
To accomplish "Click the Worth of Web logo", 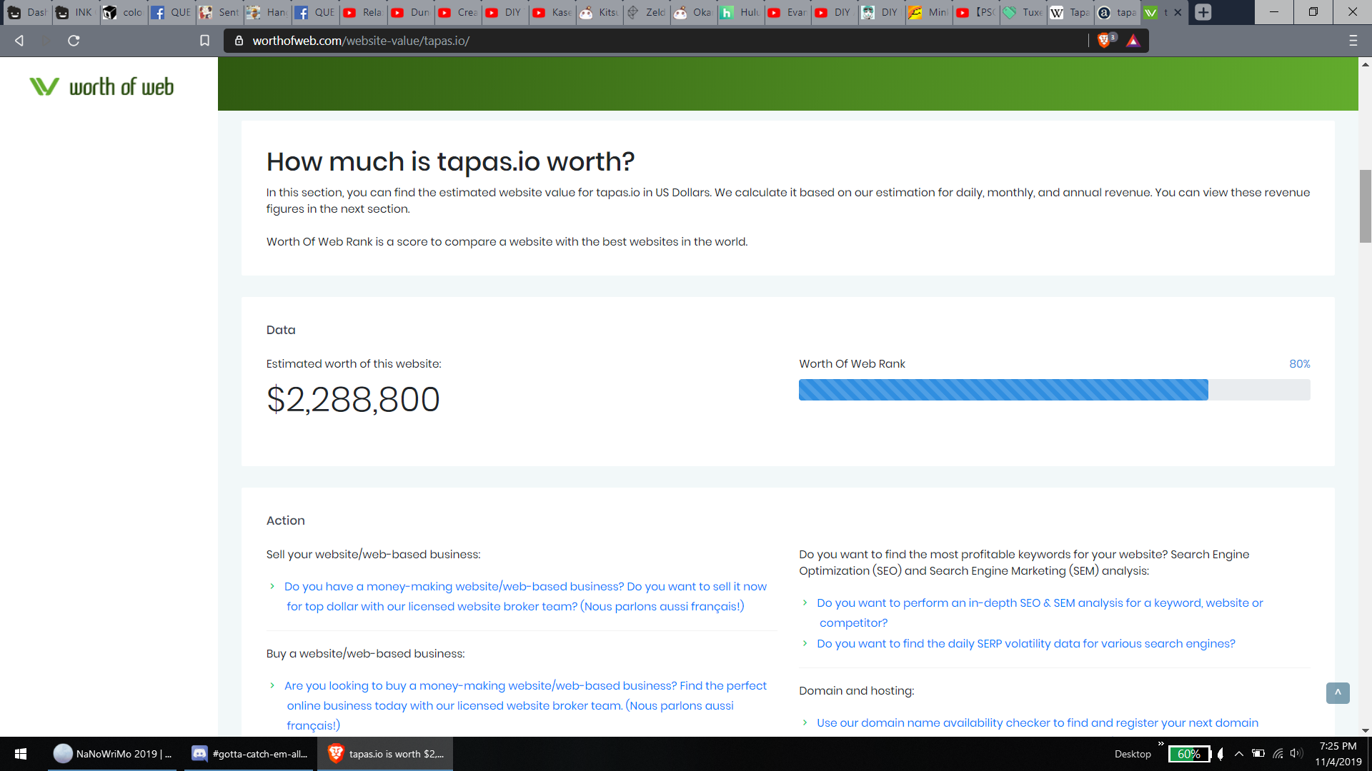I will (101, 87).
